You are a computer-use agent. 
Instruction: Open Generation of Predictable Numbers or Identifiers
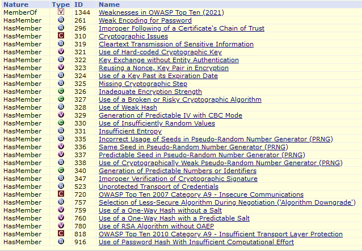[x=178, y=171]
